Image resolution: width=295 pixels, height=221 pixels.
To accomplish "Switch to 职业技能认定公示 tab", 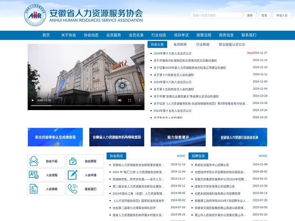I will point(232,45).
